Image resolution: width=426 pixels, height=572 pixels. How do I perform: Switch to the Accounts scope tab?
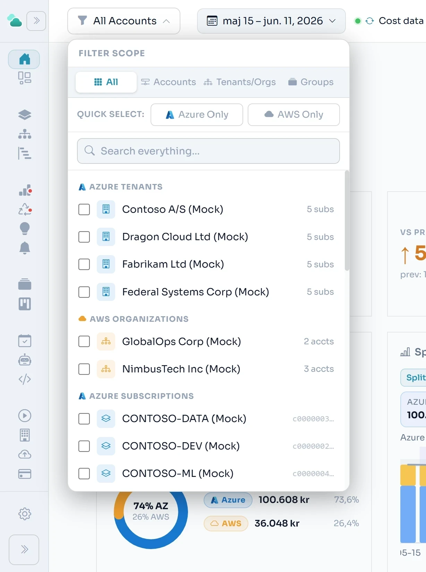pos(168,82)
